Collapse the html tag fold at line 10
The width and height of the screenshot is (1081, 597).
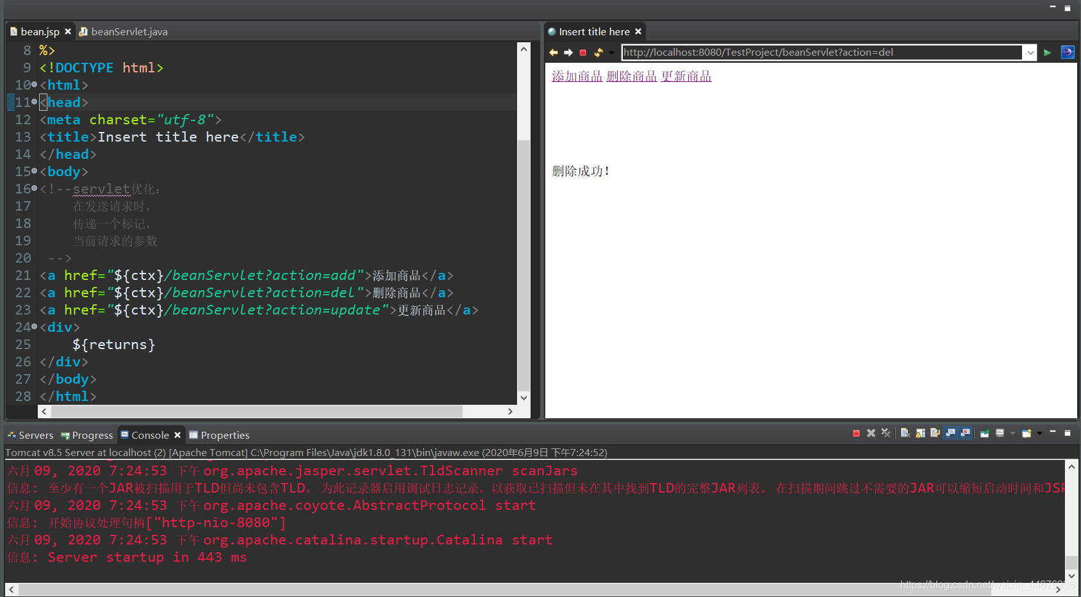tap(34, 85)
